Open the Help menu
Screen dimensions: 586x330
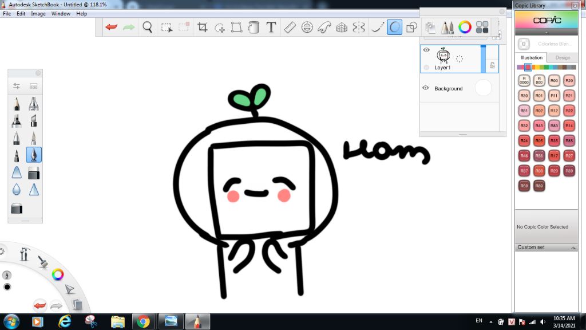point(81,14)
